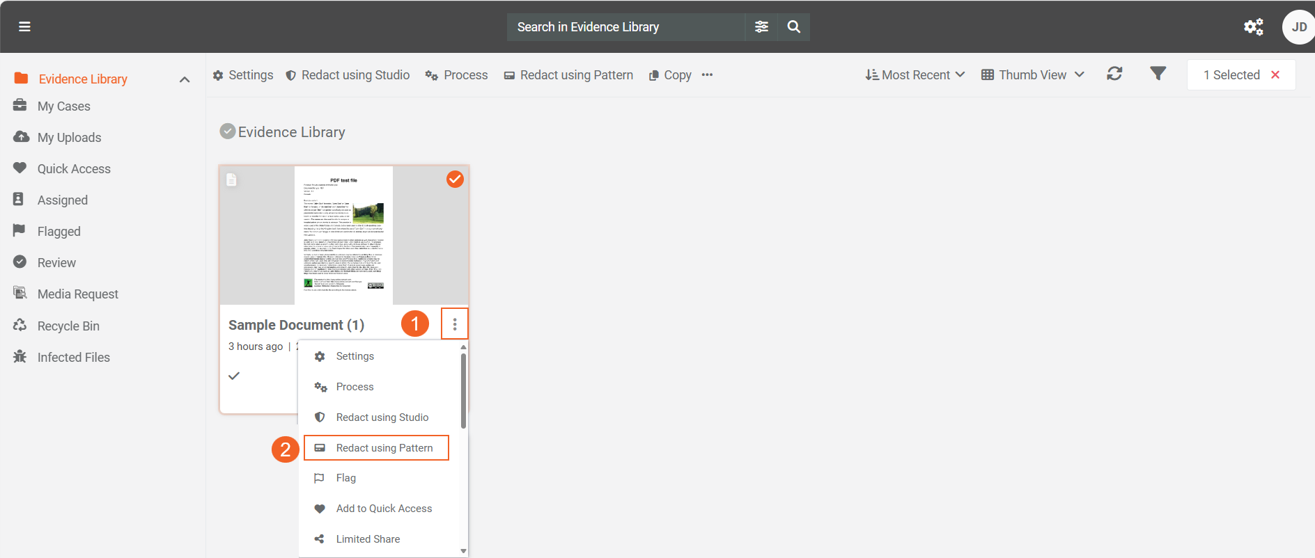Clear selection with the red X
This screenshot has height=558, width=1315.
(x=1275, y=74)
